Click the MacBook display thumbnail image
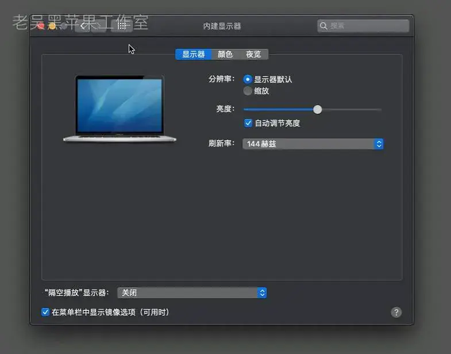This screenshot has height=354, width=451. click(x=120, y=109)
